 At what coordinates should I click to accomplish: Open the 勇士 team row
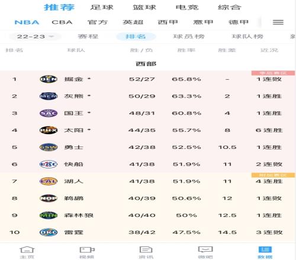coord(148,147)
